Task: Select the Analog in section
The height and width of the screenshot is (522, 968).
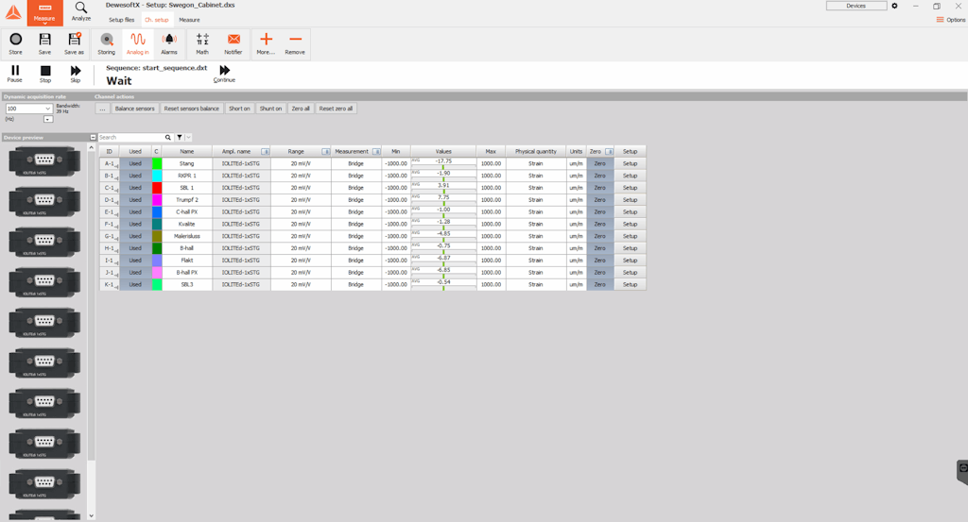Action: [x=138, y=43]
